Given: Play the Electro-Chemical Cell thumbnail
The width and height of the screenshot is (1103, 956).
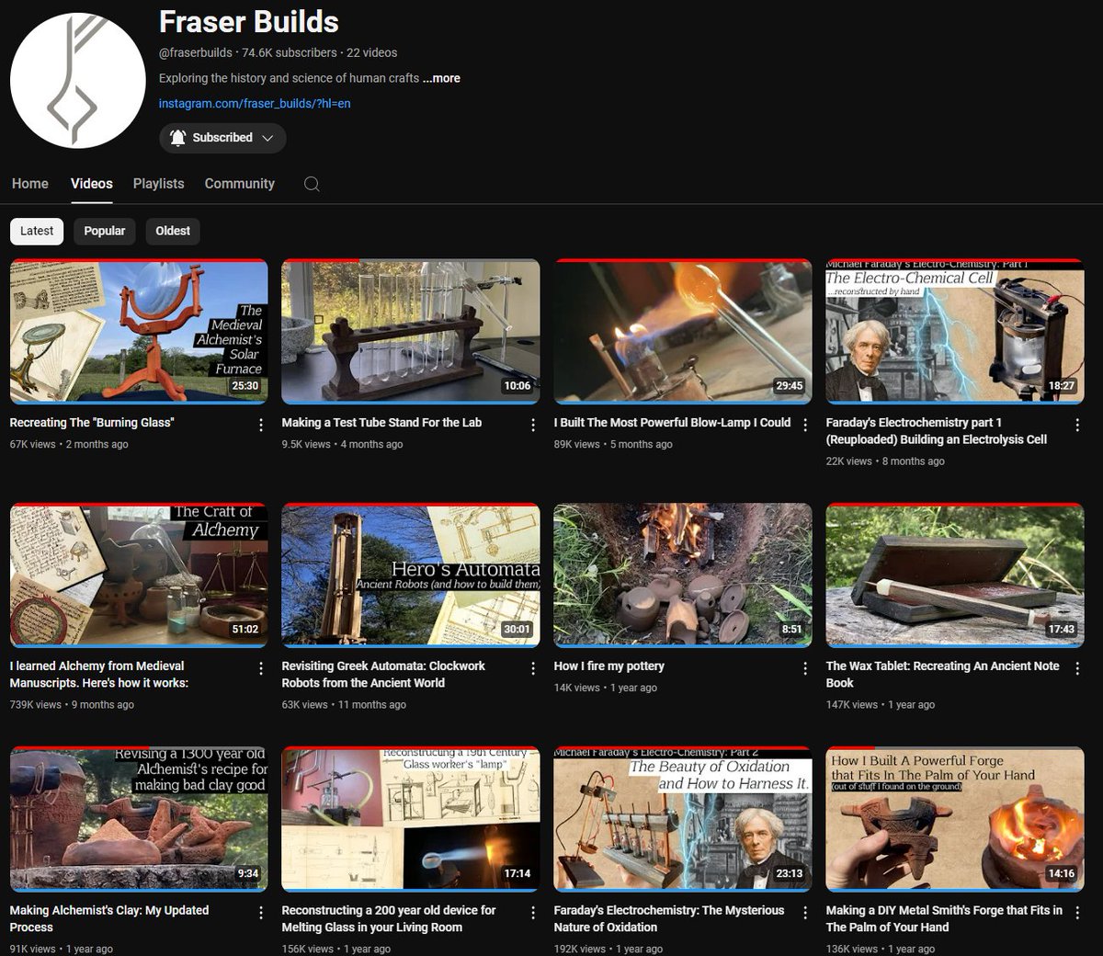Looking at the screenshot, I should (955, 331).
